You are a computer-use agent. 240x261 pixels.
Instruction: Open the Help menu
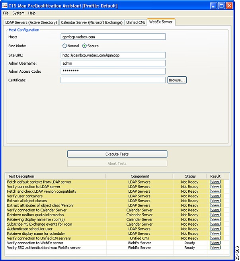(32, 13)
